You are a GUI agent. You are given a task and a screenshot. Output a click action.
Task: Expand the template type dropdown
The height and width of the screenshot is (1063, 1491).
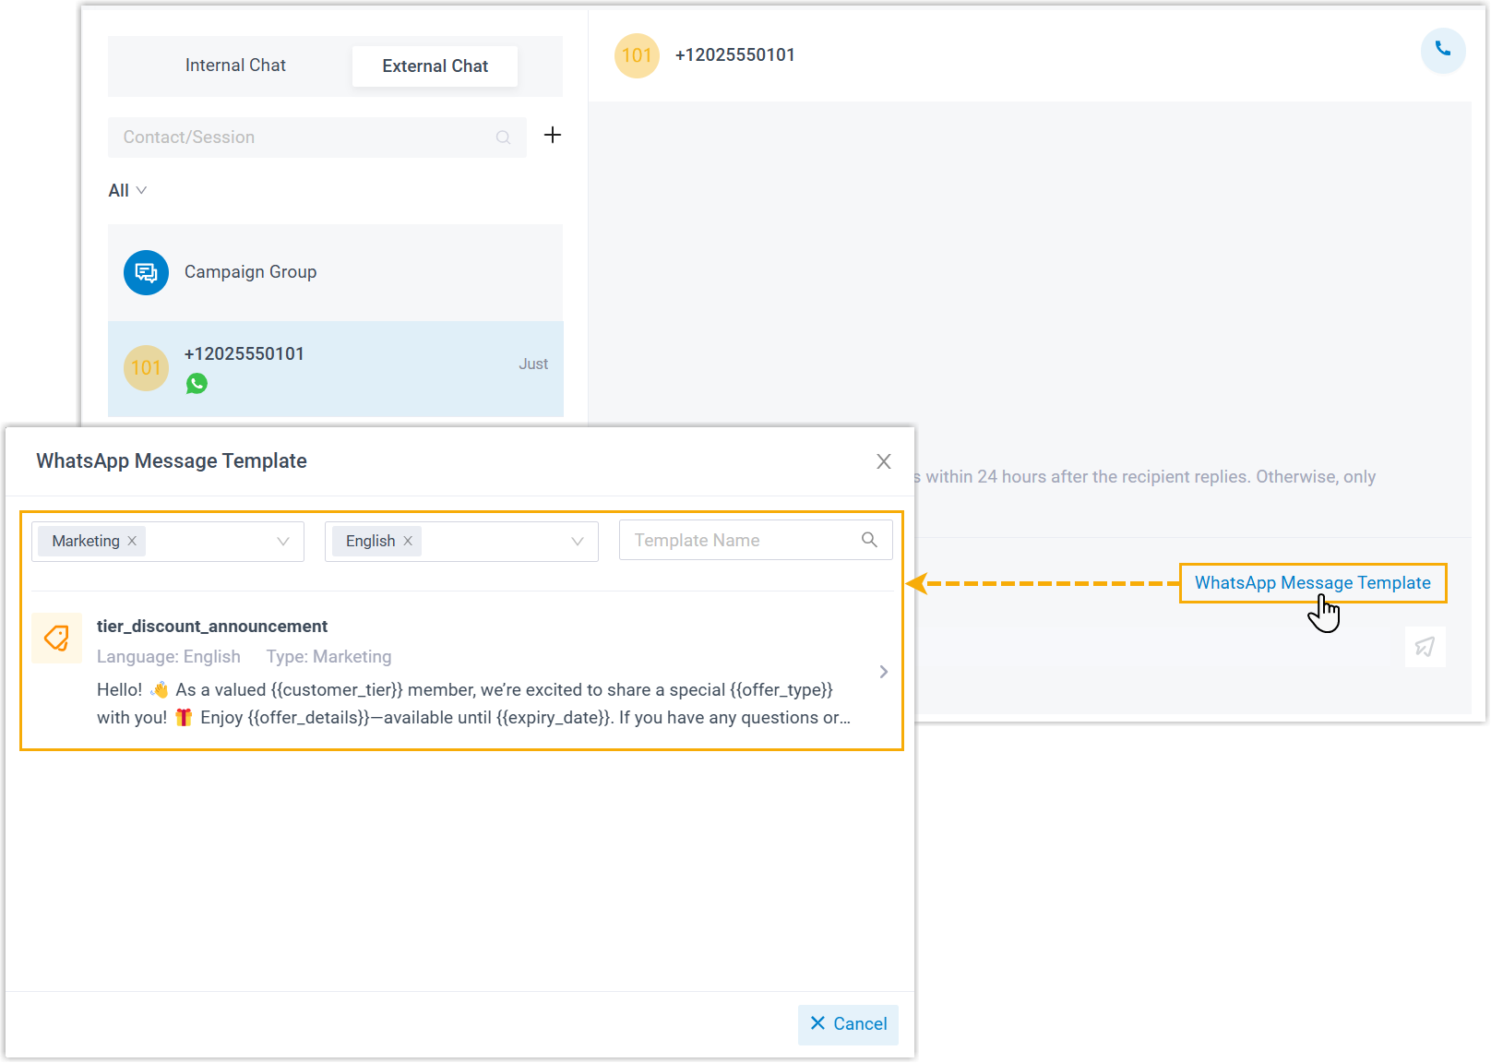click(x=283, y=542)
